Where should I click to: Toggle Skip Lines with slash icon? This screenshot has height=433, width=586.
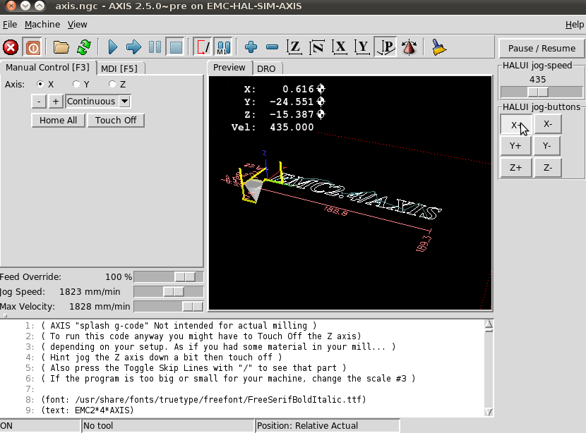point(203,47)
